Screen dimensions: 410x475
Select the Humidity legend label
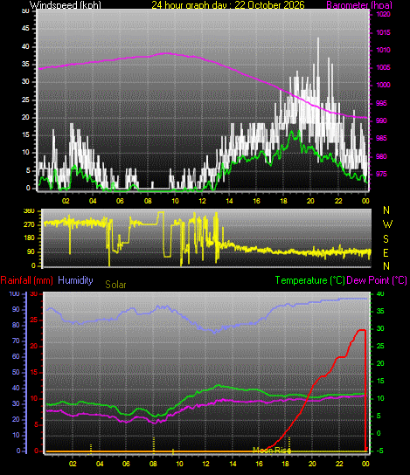75,280
